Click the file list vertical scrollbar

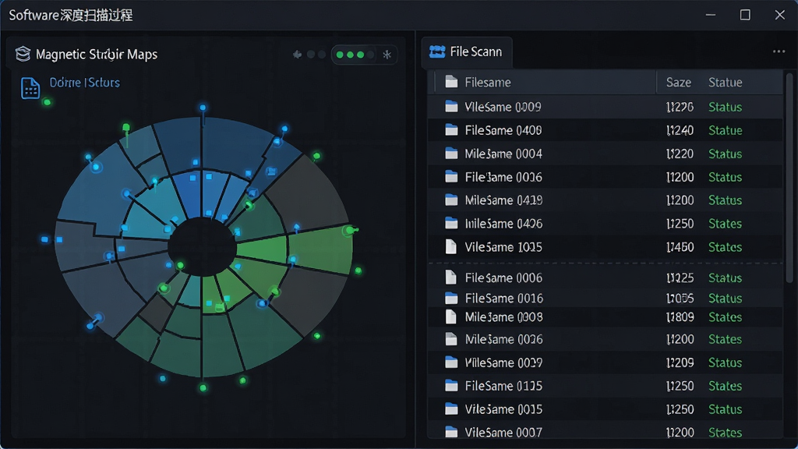pyautogui.click(x=789, y=178)
